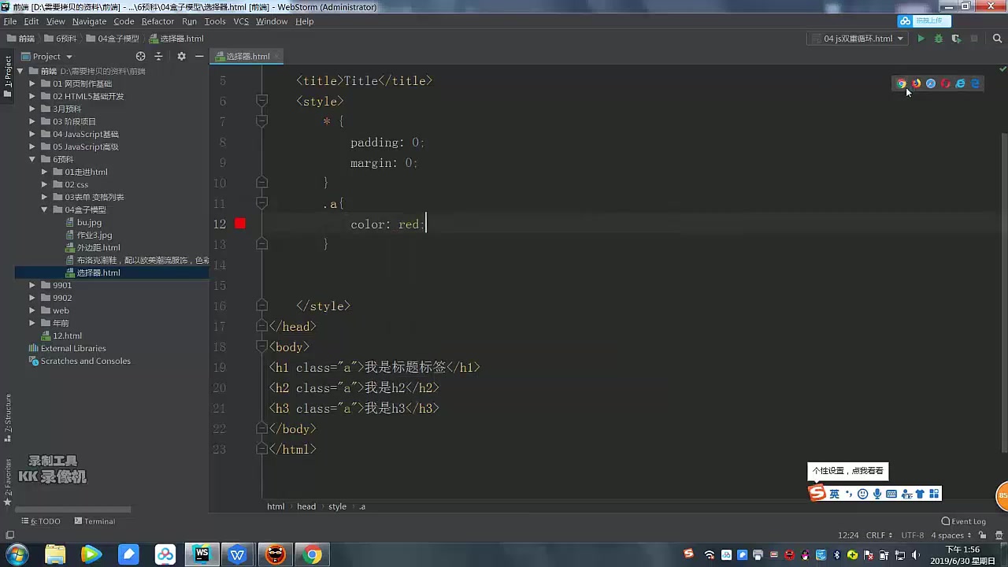This screenshot has width=1008, height=567.
Task: Run the current configuration with green play
Action: tap(921, 39)
